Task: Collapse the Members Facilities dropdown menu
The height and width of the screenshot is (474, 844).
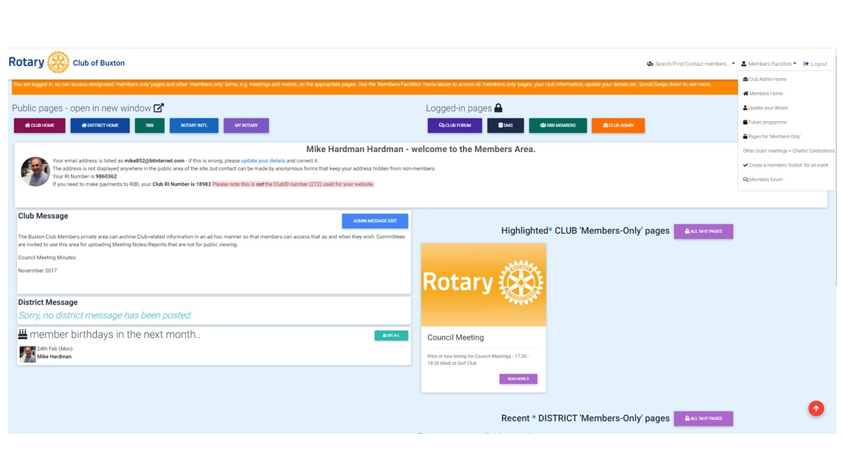Action: [768, 64]
